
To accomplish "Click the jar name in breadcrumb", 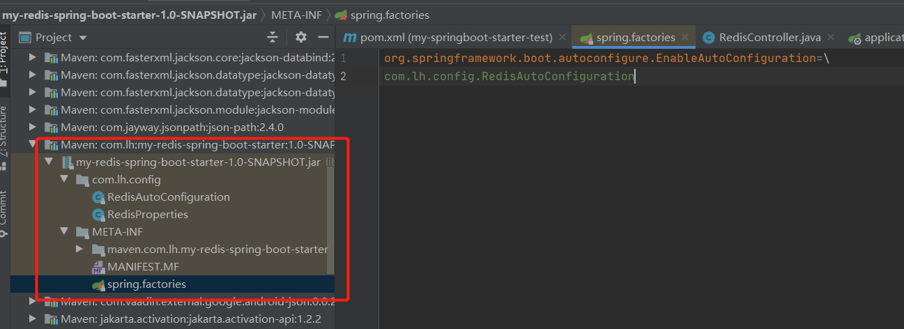I will click(x=128, y=15).
